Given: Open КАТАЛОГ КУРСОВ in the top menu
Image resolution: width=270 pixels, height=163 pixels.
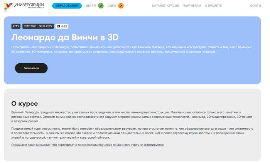Looking at the screenshot, I should tap(165, 6).
